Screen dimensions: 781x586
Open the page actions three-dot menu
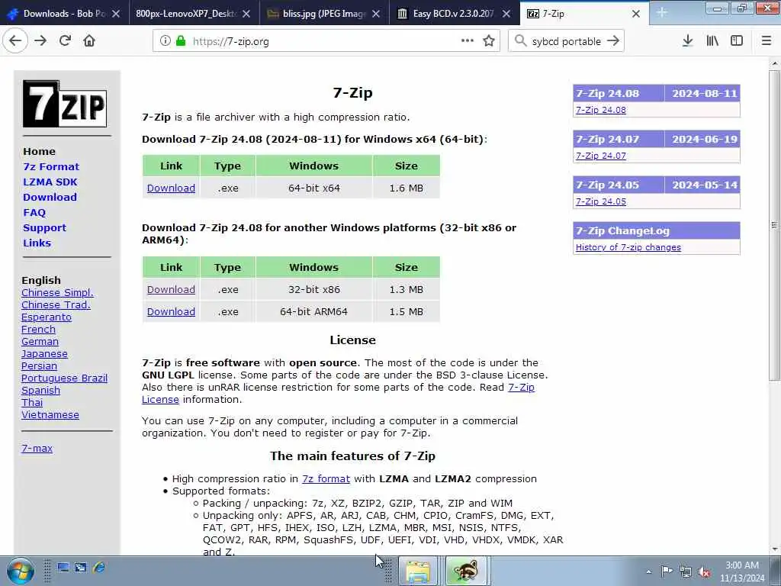pyautogui.click(x=468, y=41)
